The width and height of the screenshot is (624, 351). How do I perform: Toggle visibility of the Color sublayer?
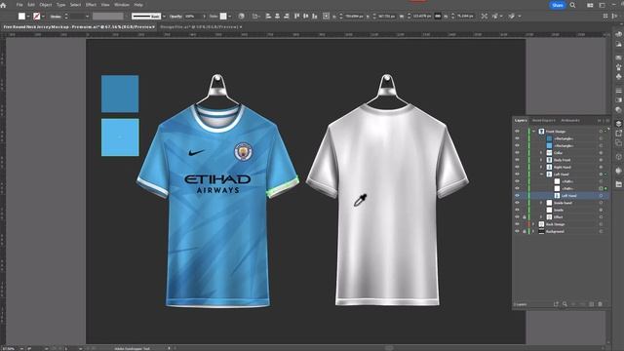tap(517, 153)
